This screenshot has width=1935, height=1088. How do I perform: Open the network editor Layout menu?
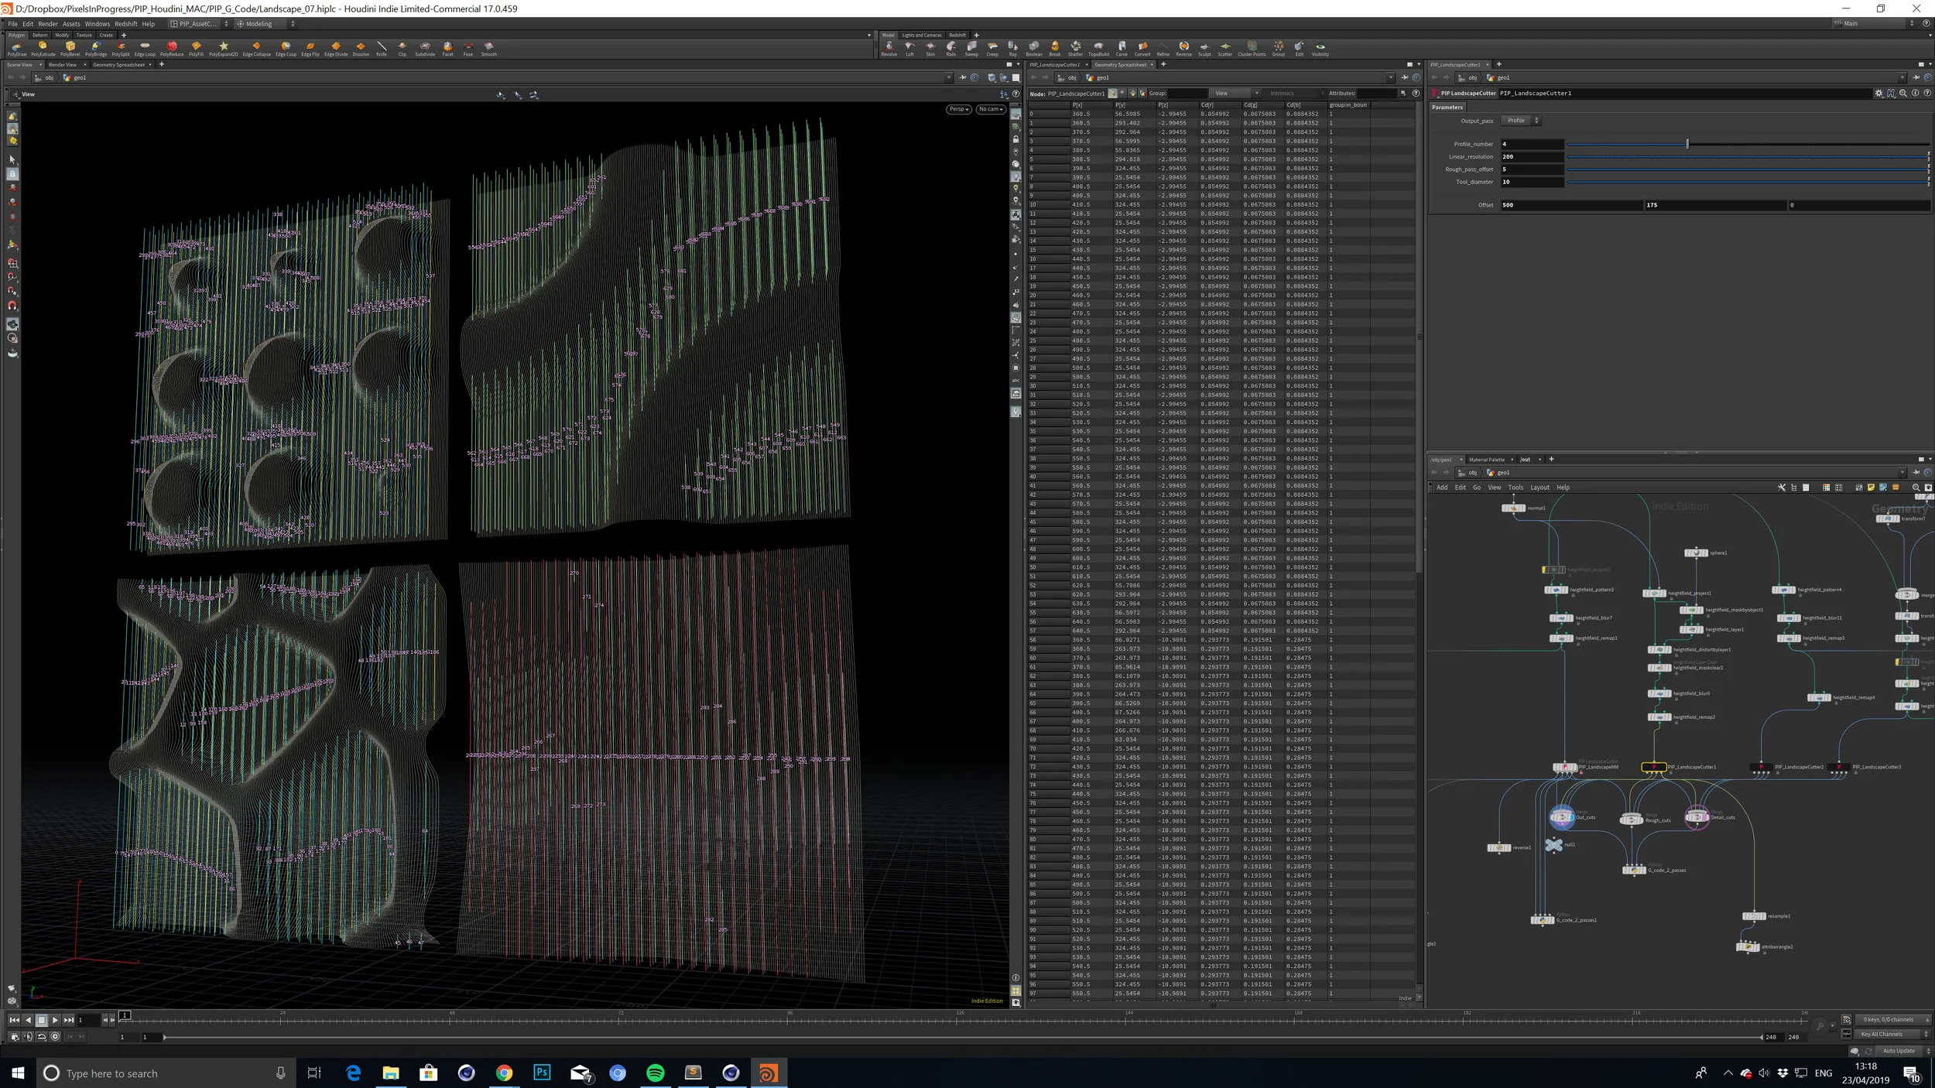[x=1539, y=488]
